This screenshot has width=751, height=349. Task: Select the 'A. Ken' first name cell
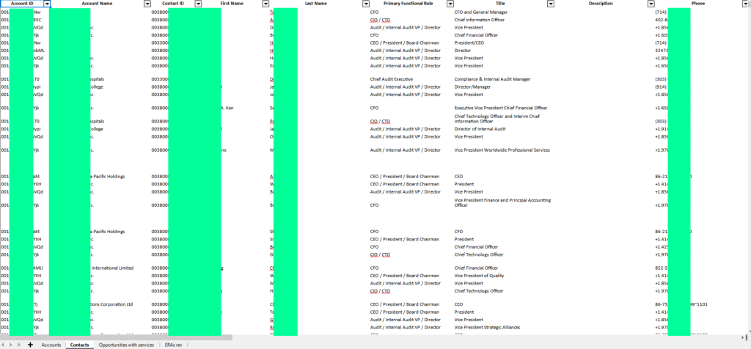tap(227, 108)
